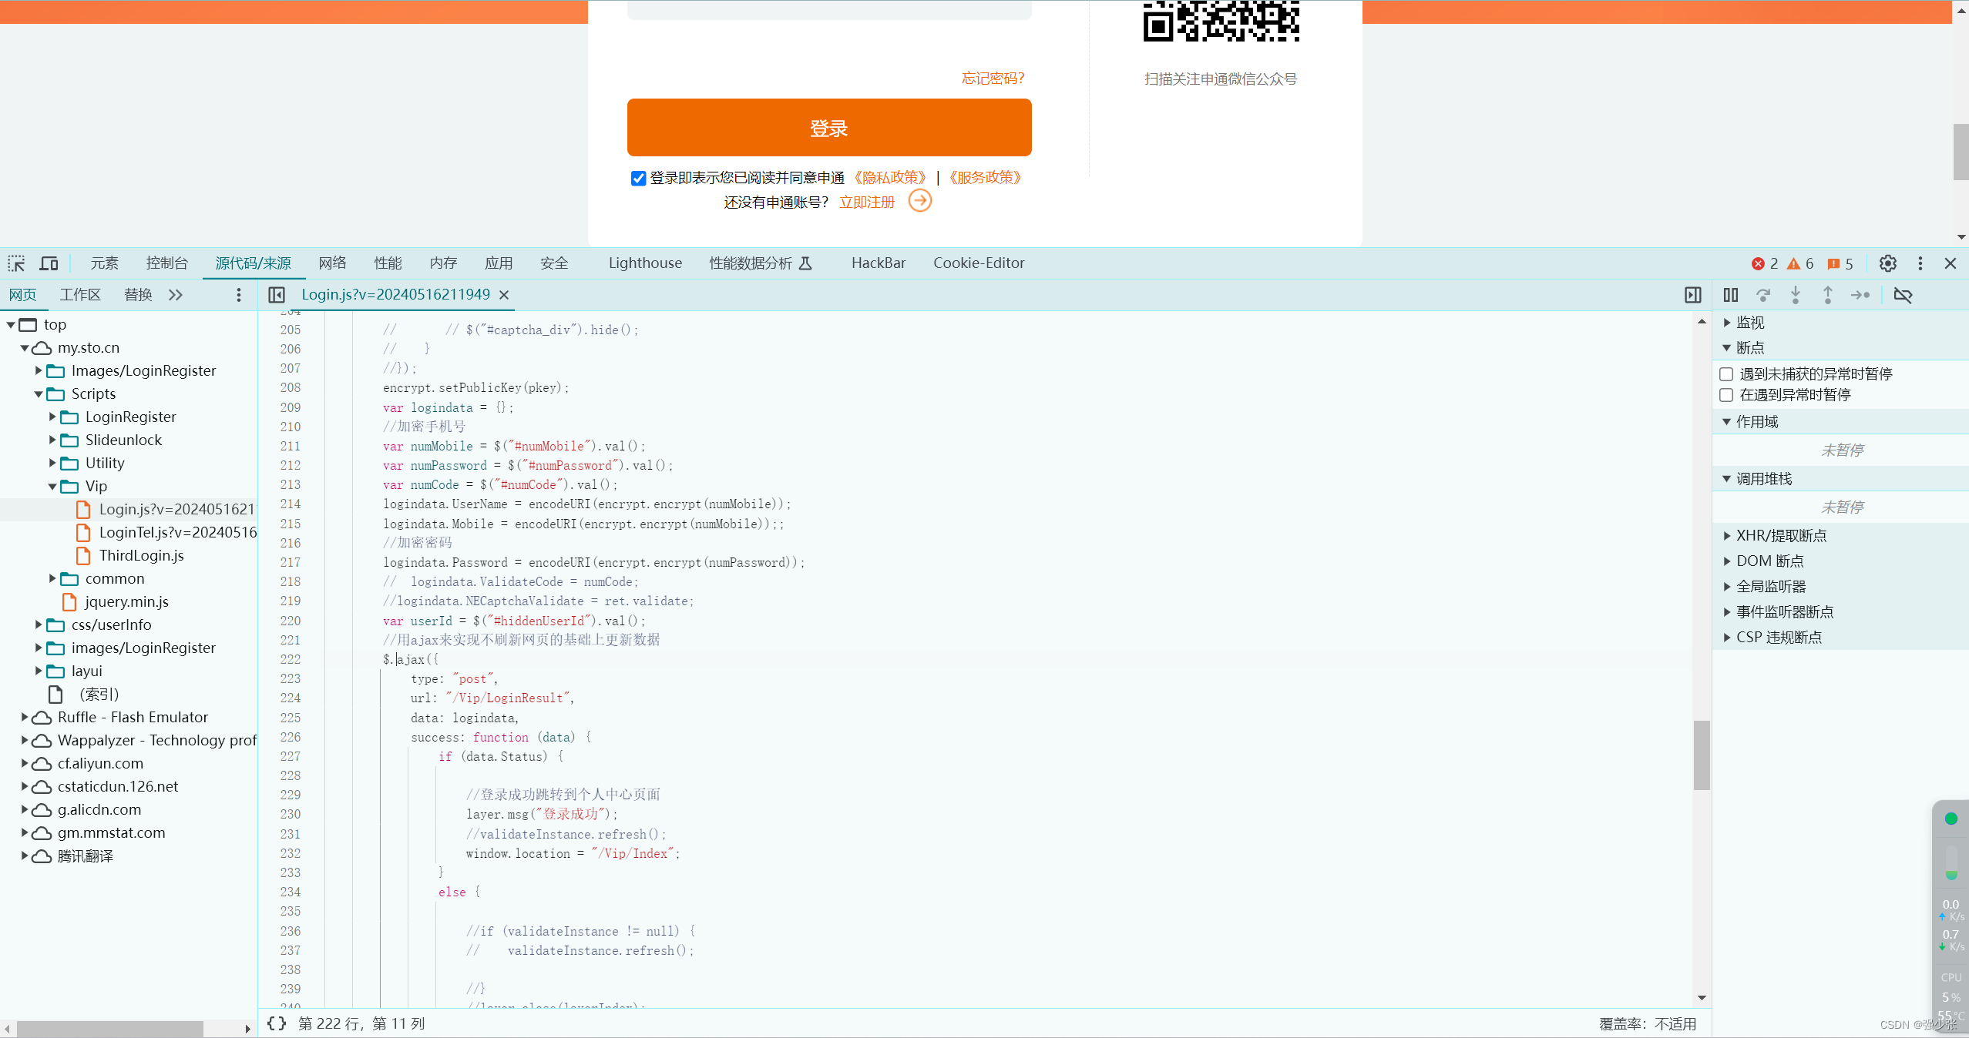This screenshot has width=1969, height=1038.
Task: Open ThirdLogin.js in the file tree
Action: 142,555
